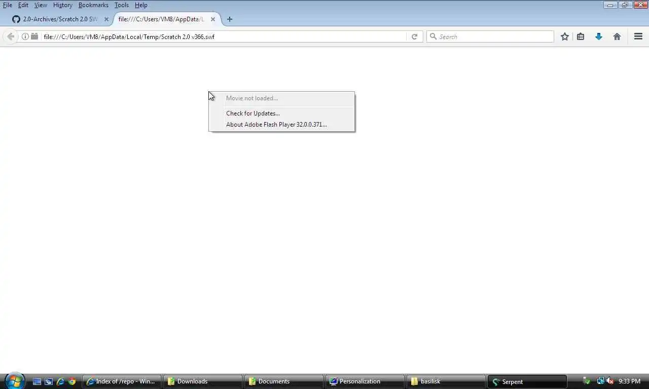Open the File menu

8,5
